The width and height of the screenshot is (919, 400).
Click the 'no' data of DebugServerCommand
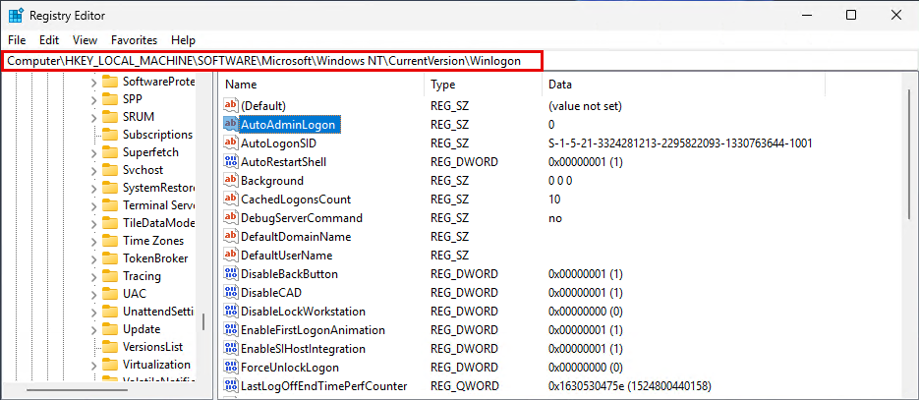tap(555, 218)
